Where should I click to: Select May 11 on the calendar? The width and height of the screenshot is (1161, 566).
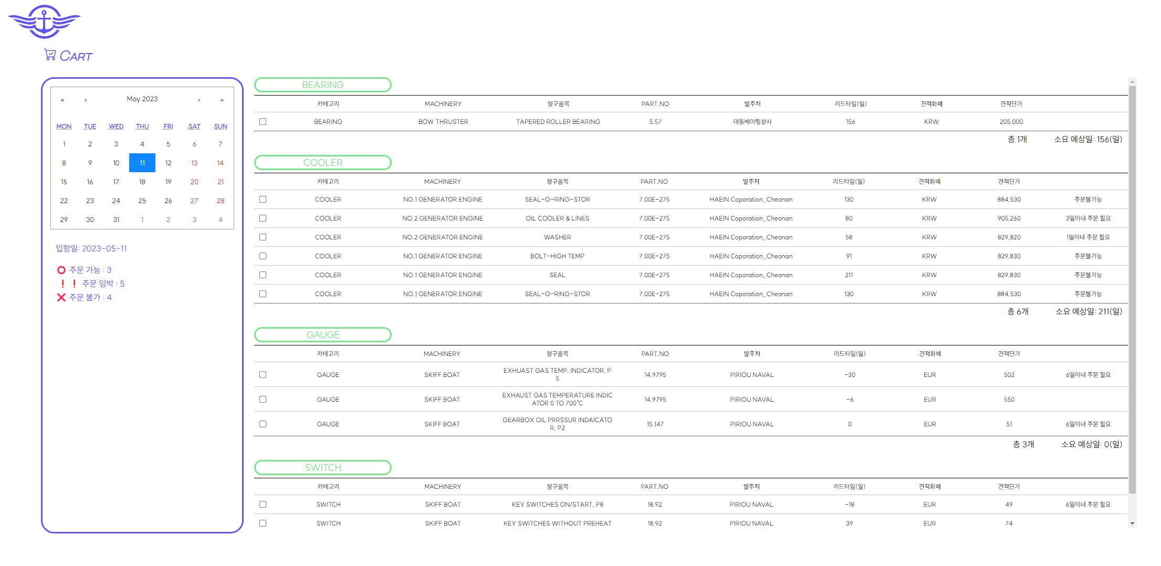pyautogui.click(x=142, y=163)
